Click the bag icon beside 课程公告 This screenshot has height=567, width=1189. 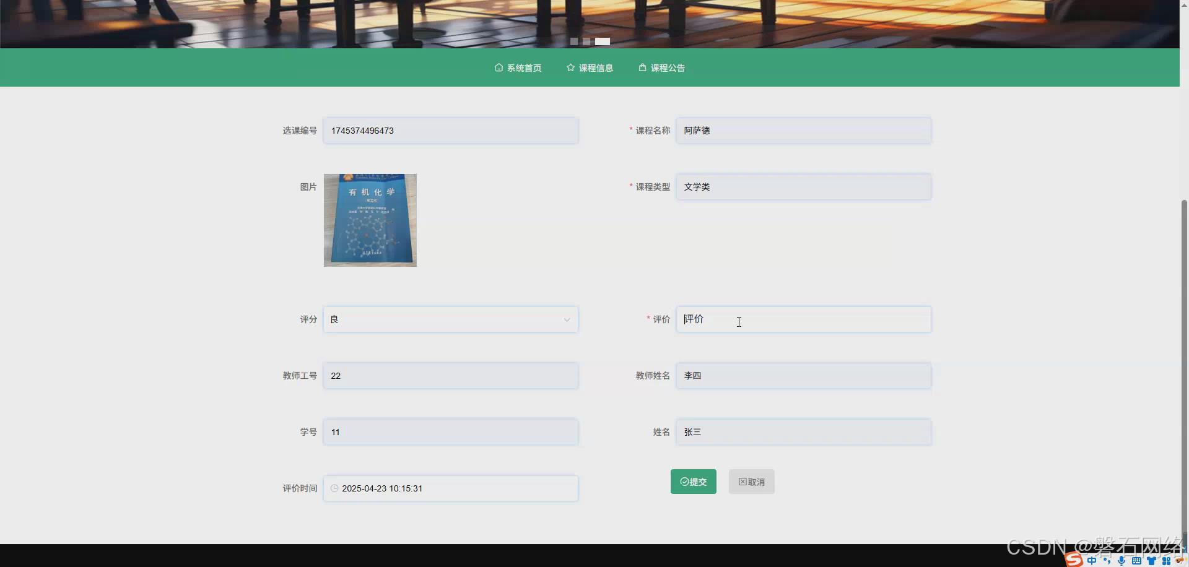[x=643, y=68]
